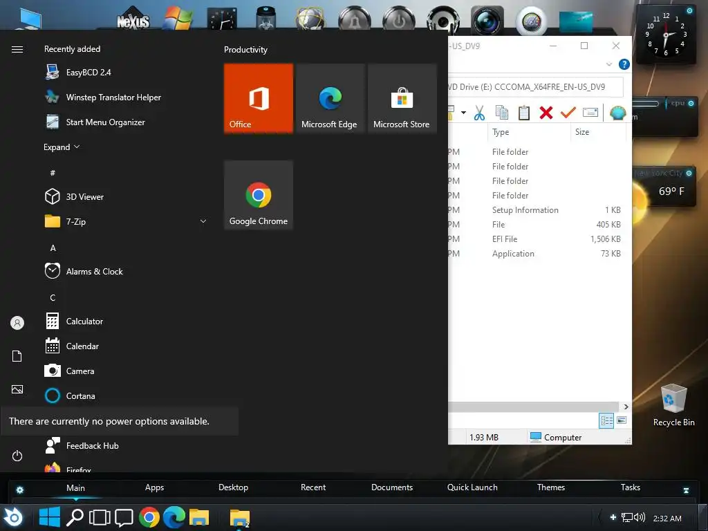Open the Documents tab in dock
708x531 pixels.
click(x=392, y=487)
